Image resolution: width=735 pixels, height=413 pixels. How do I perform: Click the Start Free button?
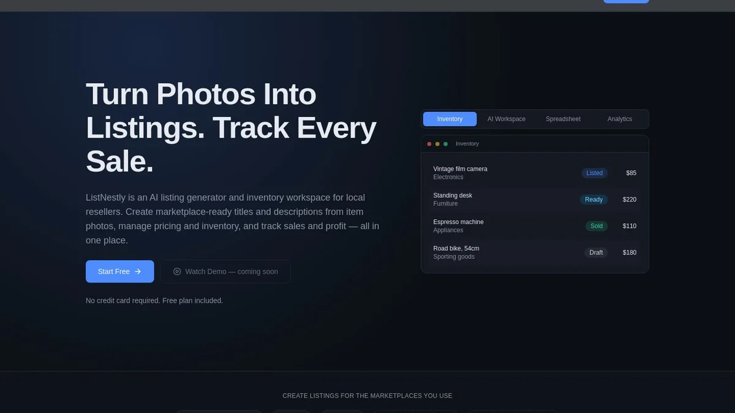pos(119,271)
